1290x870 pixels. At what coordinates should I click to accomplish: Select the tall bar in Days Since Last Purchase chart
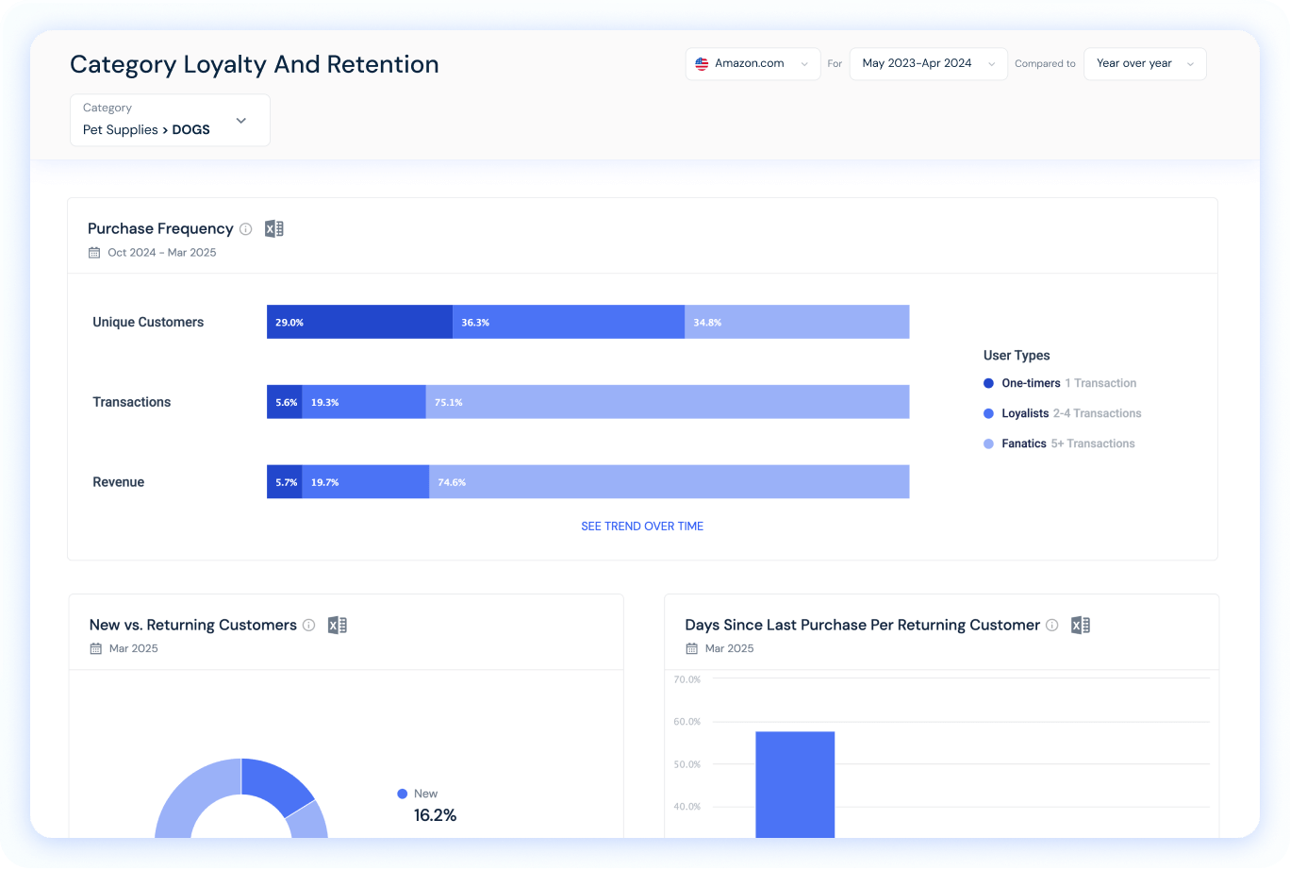click(x=795, y=797)
